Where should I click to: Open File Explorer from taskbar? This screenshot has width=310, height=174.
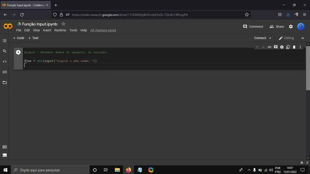click(117, 170)
